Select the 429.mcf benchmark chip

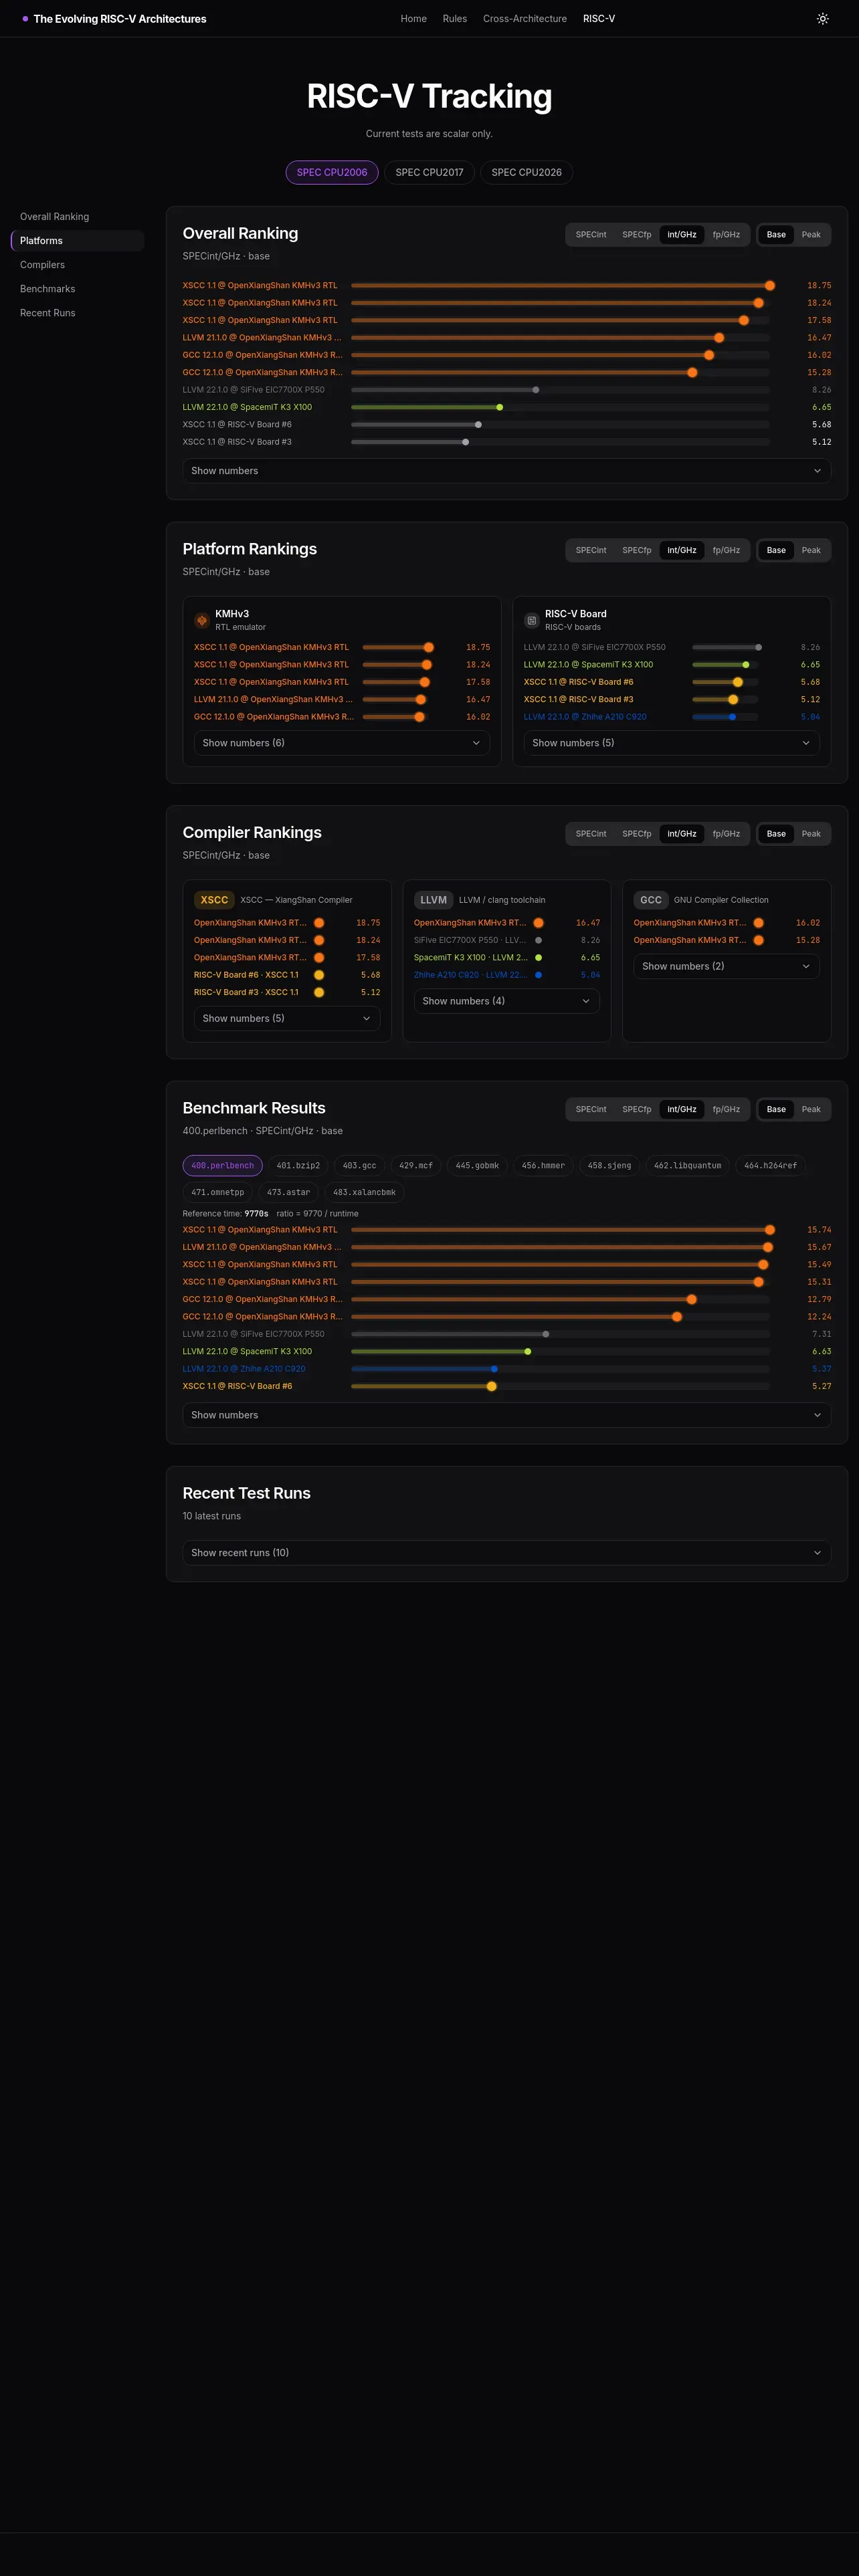(x=416, y=1166)
